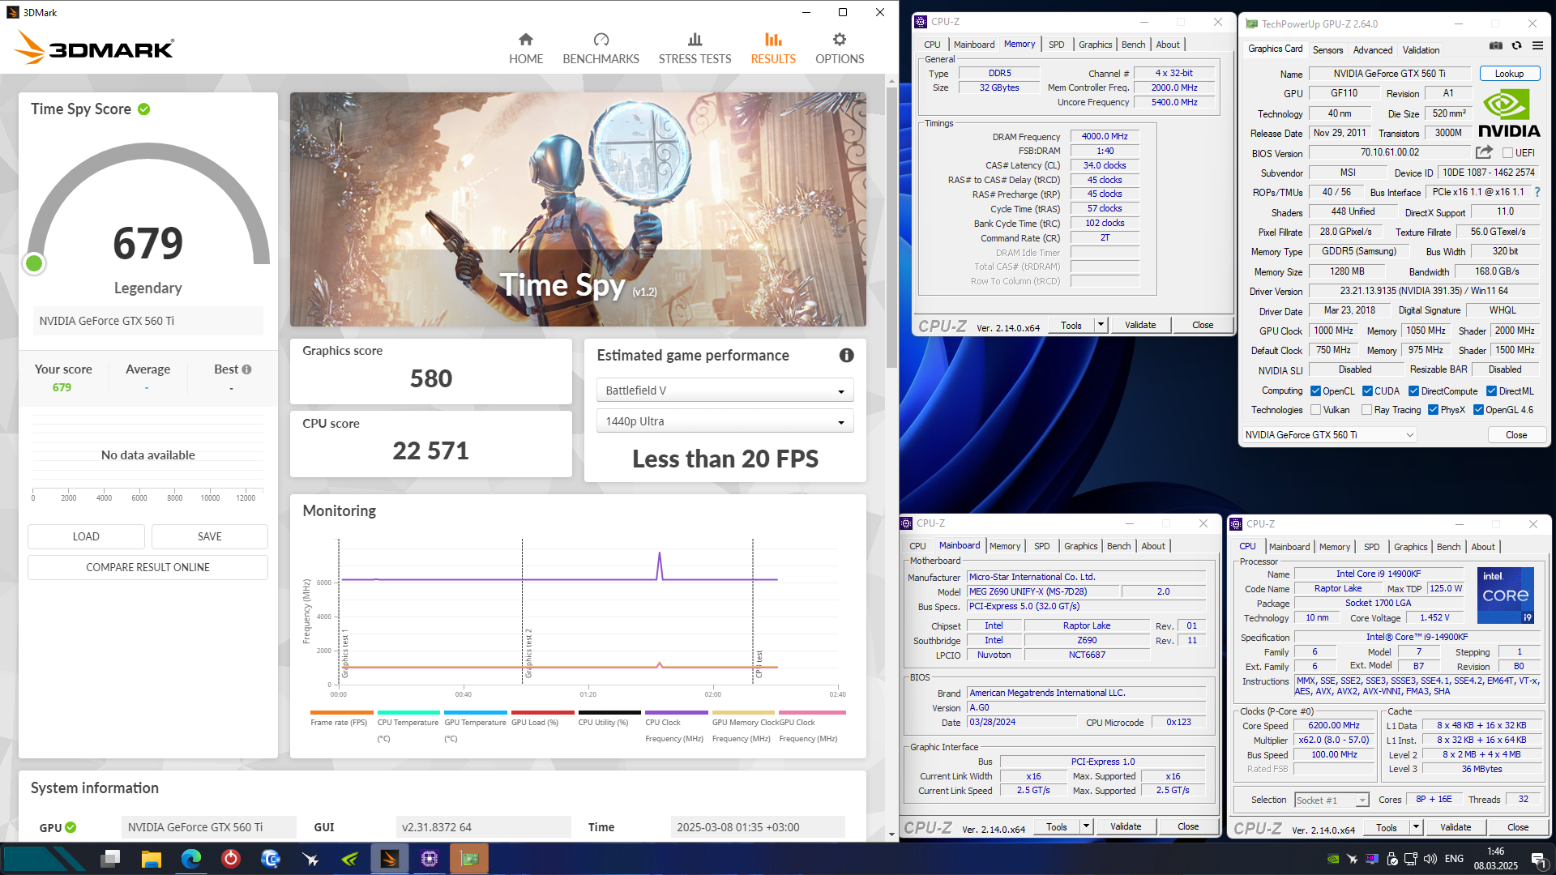Open the notification center icon
1556x875 pixels.
[1537, 859]
